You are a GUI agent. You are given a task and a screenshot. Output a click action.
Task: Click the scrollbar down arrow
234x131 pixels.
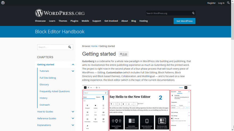click(x=232, y=130)
